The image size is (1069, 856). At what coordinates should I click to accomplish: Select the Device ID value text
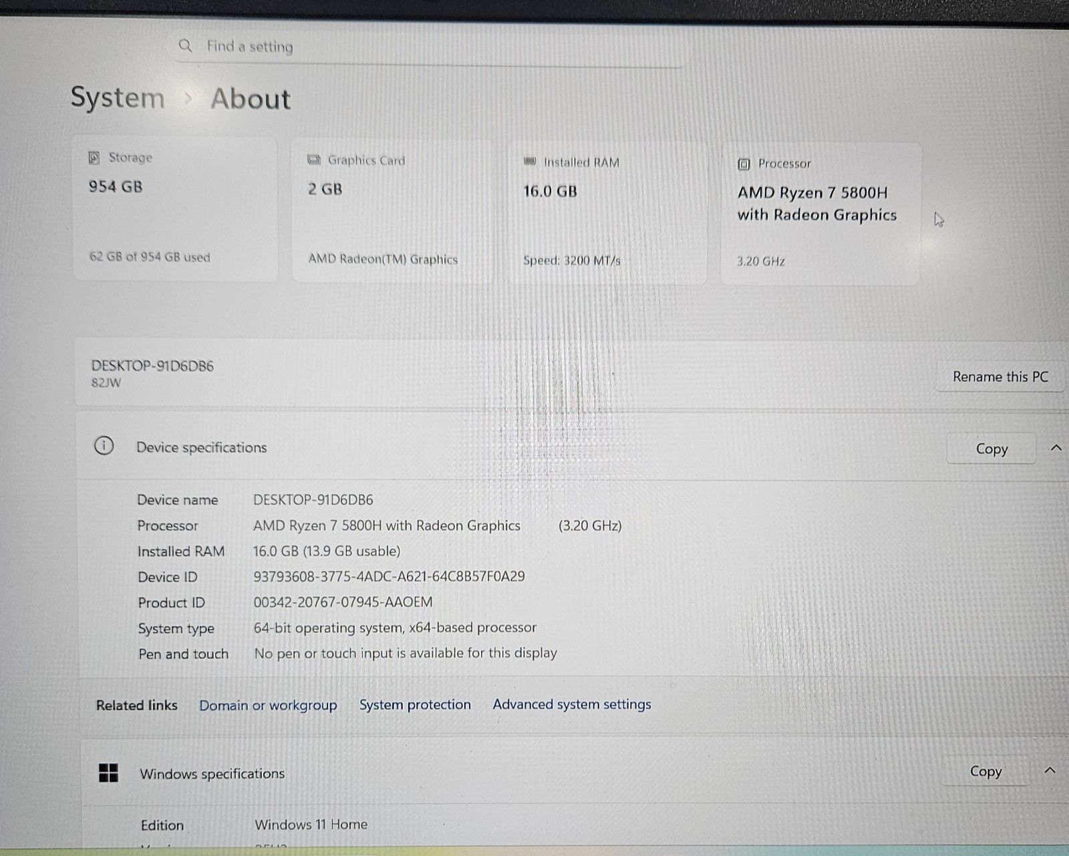[389, 576]
